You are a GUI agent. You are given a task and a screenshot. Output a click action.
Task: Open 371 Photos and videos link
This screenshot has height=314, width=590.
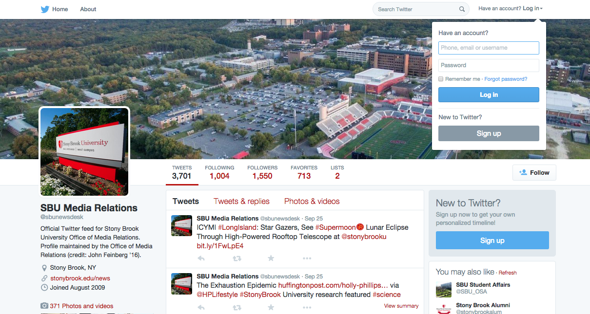point(81,306)
